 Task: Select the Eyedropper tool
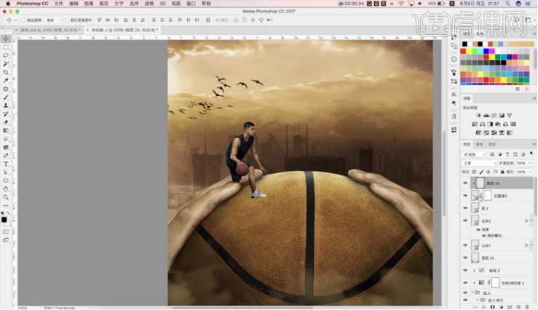(x=6, y=81)
